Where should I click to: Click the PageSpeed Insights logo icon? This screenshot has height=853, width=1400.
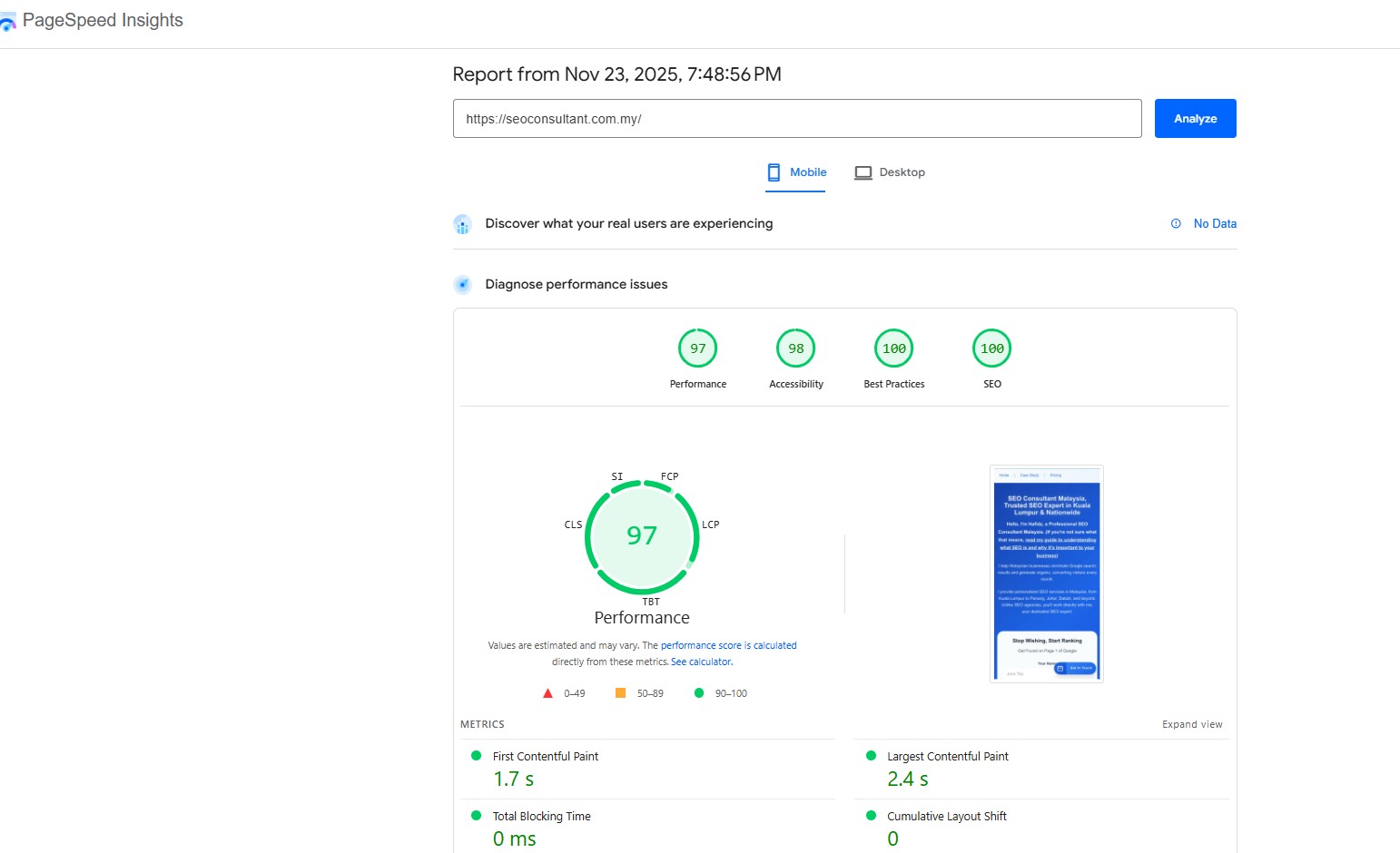tap(8, 23)
